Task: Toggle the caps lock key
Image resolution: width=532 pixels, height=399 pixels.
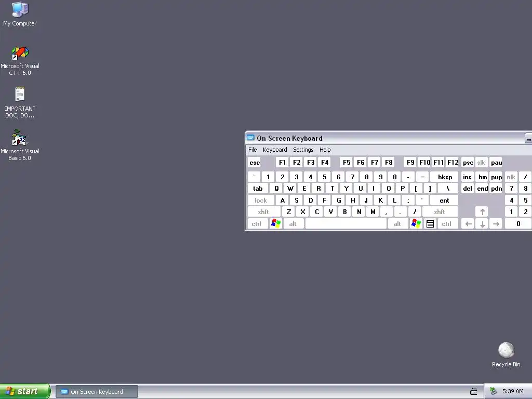Action: point(261,200)
